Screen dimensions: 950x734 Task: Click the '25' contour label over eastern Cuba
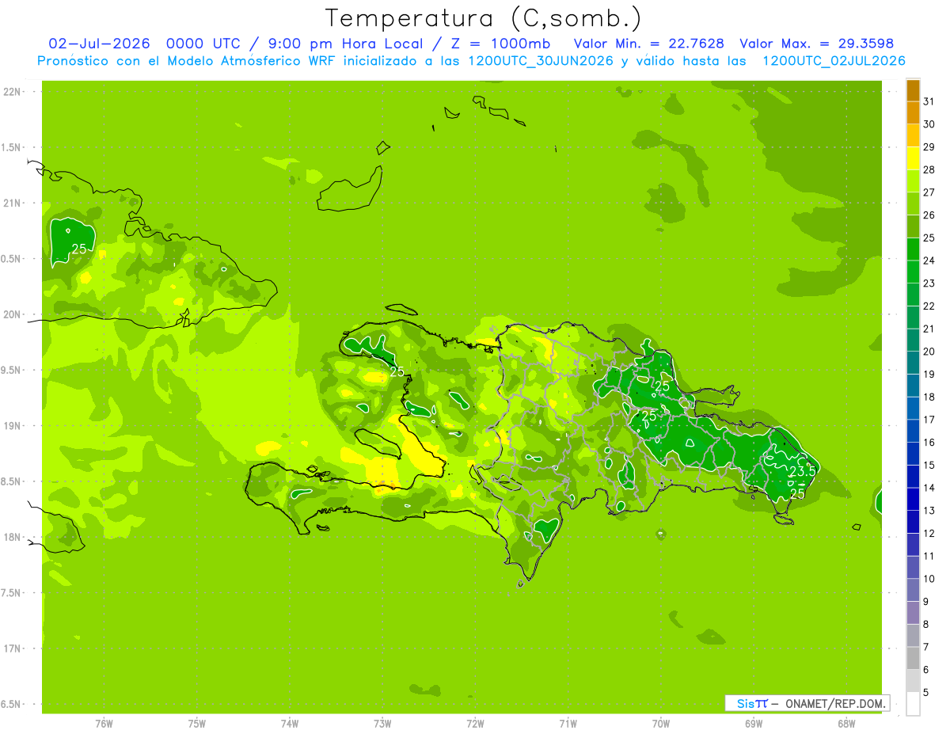(79, 249)
